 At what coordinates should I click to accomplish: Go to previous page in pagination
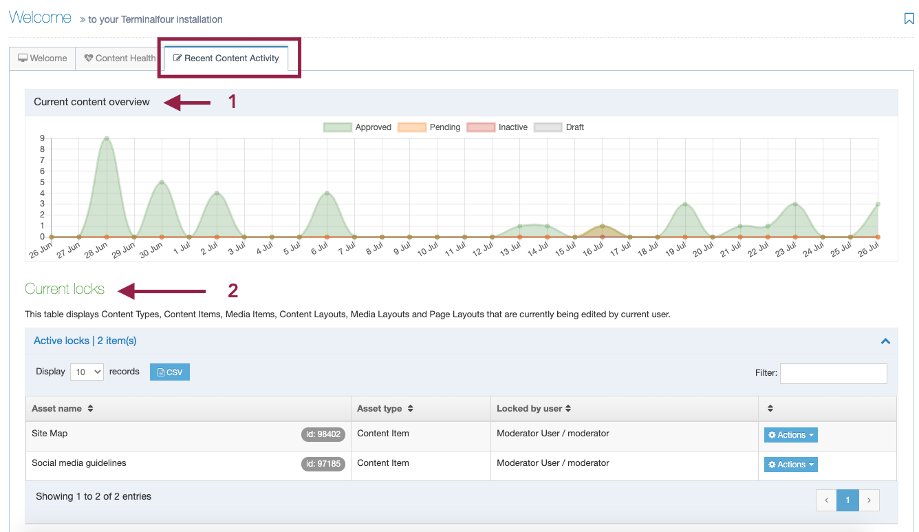click(826, 500)
